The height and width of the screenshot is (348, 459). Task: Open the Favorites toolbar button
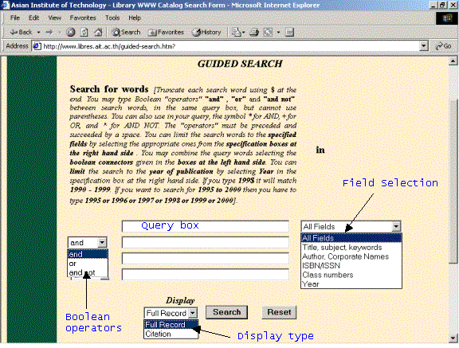click(x=167, y=32)
